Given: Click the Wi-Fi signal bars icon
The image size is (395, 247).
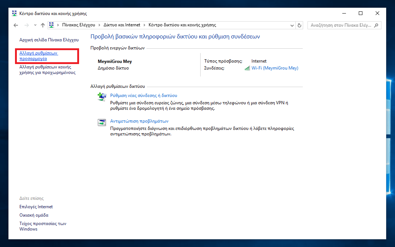Looking at the screenshot, I should 247,68.
